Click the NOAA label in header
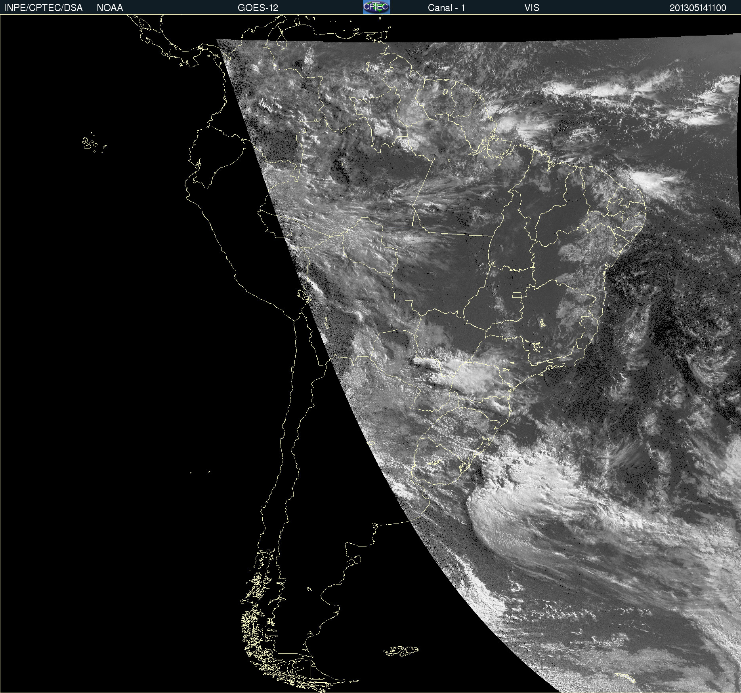 click(110, 8)
